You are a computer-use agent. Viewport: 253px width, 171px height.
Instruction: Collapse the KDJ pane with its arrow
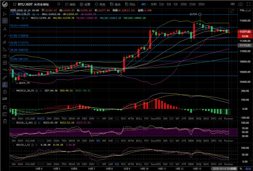pyautogui.click(x=13, y=145)
